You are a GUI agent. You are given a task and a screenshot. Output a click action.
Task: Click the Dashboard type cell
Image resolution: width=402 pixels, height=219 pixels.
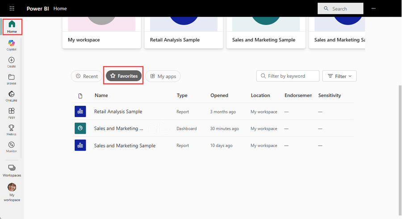click(186, 128)
